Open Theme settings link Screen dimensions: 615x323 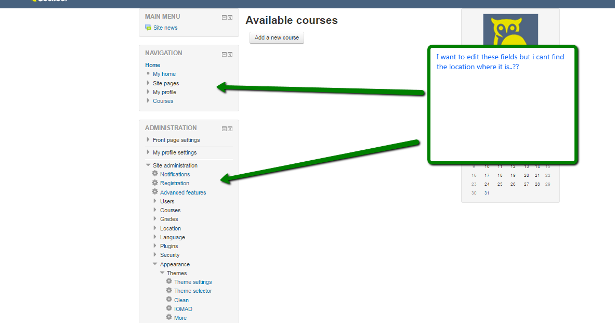click(193, 282)
